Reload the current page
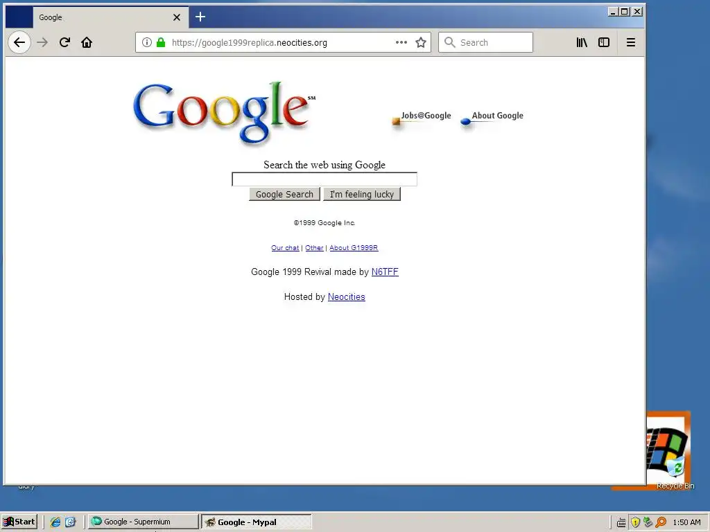This screenshot has height=532, width=710. pyautogui.click(x=64, y=42)
